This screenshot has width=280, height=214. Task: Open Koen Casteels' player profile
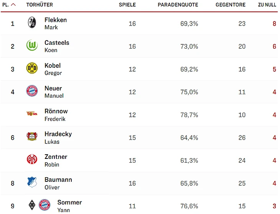tap(57, 46)
